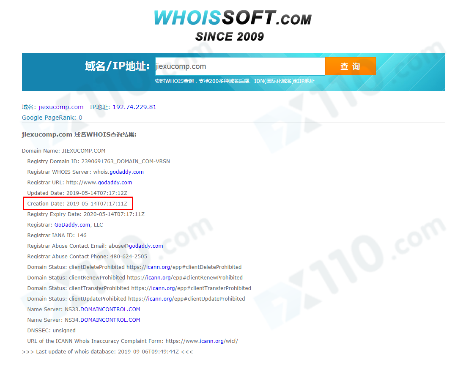Open icann.org link for clientTransferProhibited
The image size is (466, 367).
163,288
